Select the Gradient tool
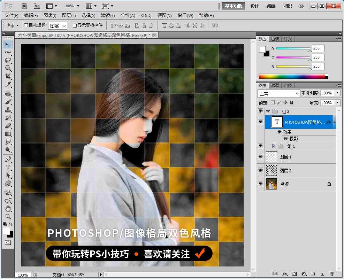This screenshot has width=344, height=279. pyautogui.click(x=8, y=134)
